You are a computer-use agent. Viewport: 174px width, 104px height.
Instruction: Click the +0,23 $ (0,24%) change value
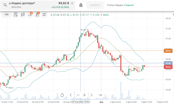[60, 7]
